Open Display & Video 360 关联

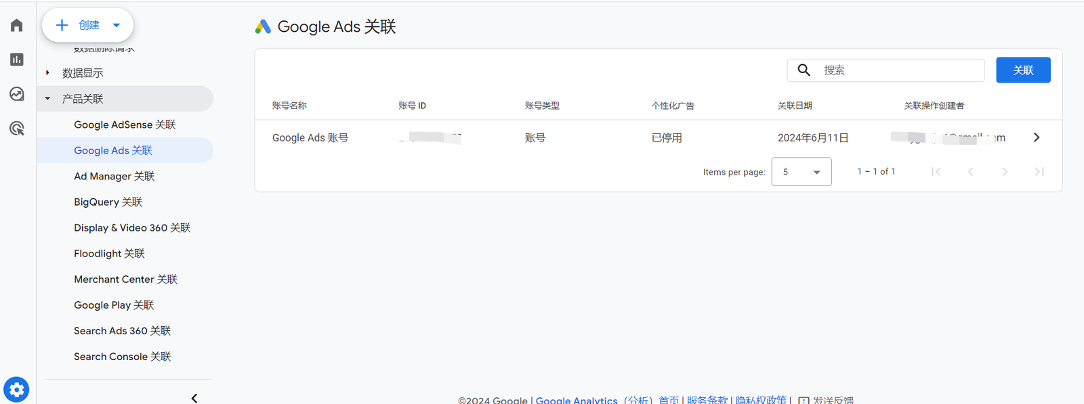(x=132, y=227)
